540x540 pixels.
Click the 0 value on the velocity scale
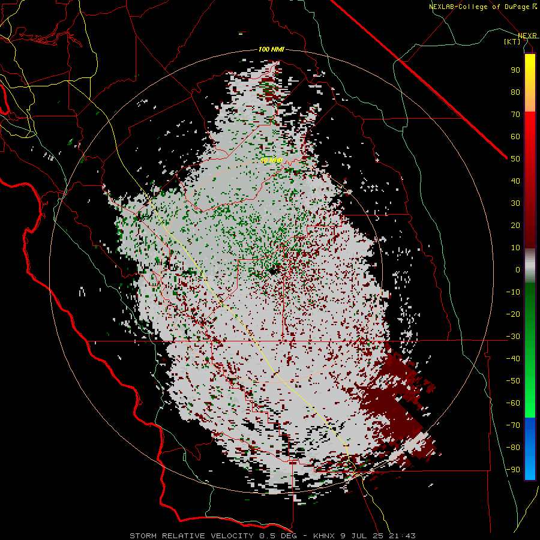518,270
